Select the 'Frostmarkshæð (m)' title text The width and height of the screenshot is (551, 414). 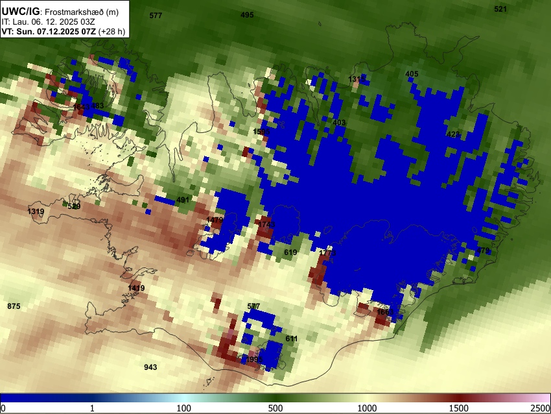82,12
